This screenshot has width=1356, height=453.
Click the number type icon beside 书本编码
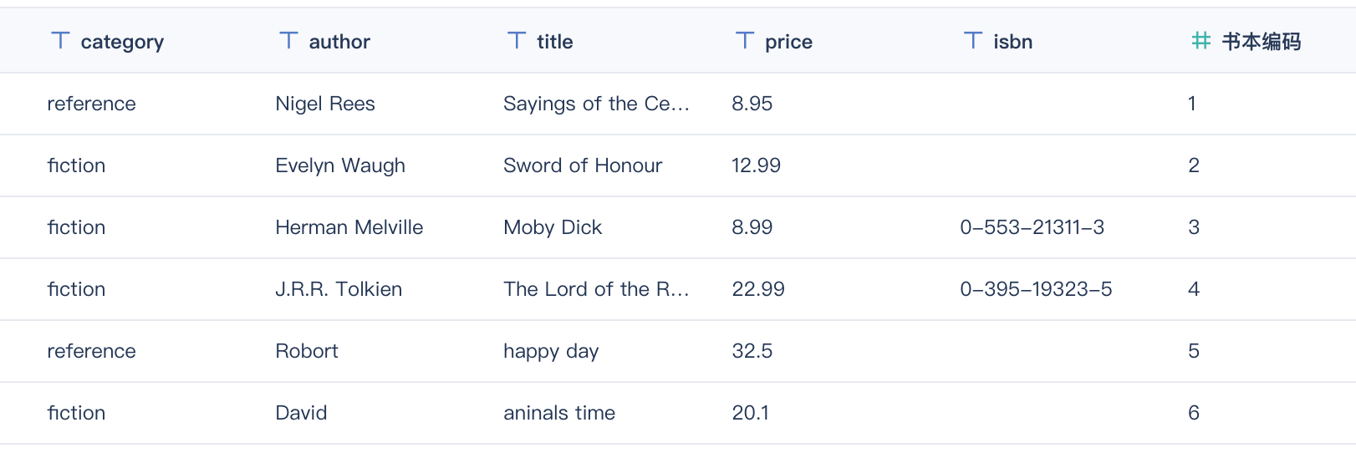click(1201, 41)
